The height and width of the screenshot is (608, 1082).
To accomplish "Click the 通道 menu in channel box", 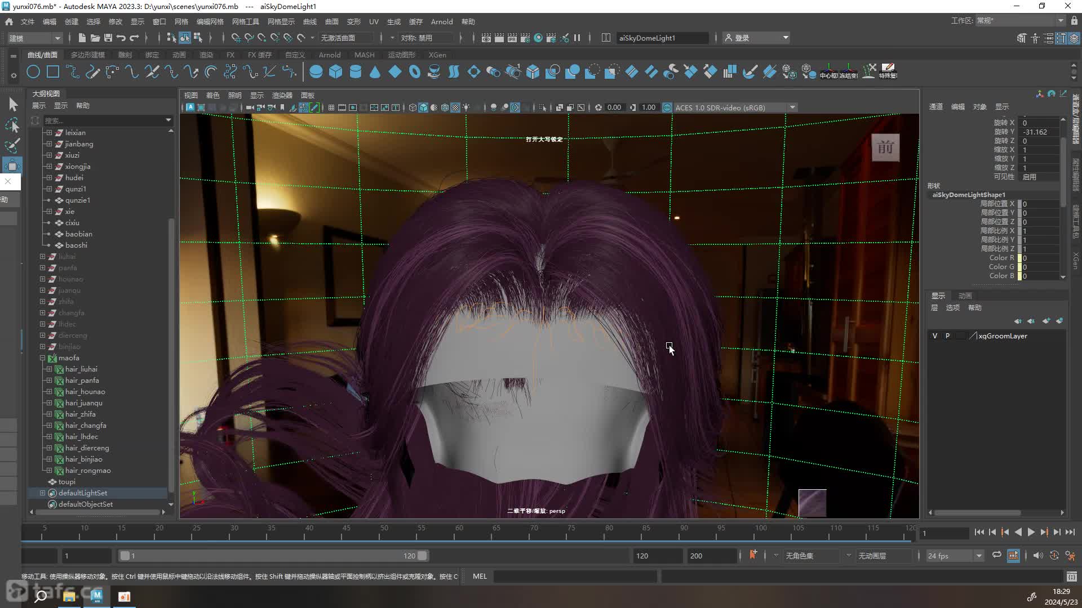I will [935, 106].
